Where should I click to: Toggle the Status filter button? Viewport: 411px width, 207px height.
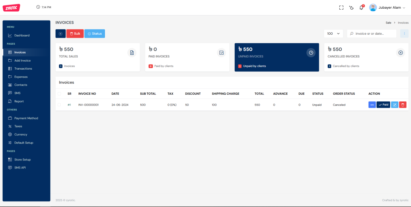click(x=94, y=33)
